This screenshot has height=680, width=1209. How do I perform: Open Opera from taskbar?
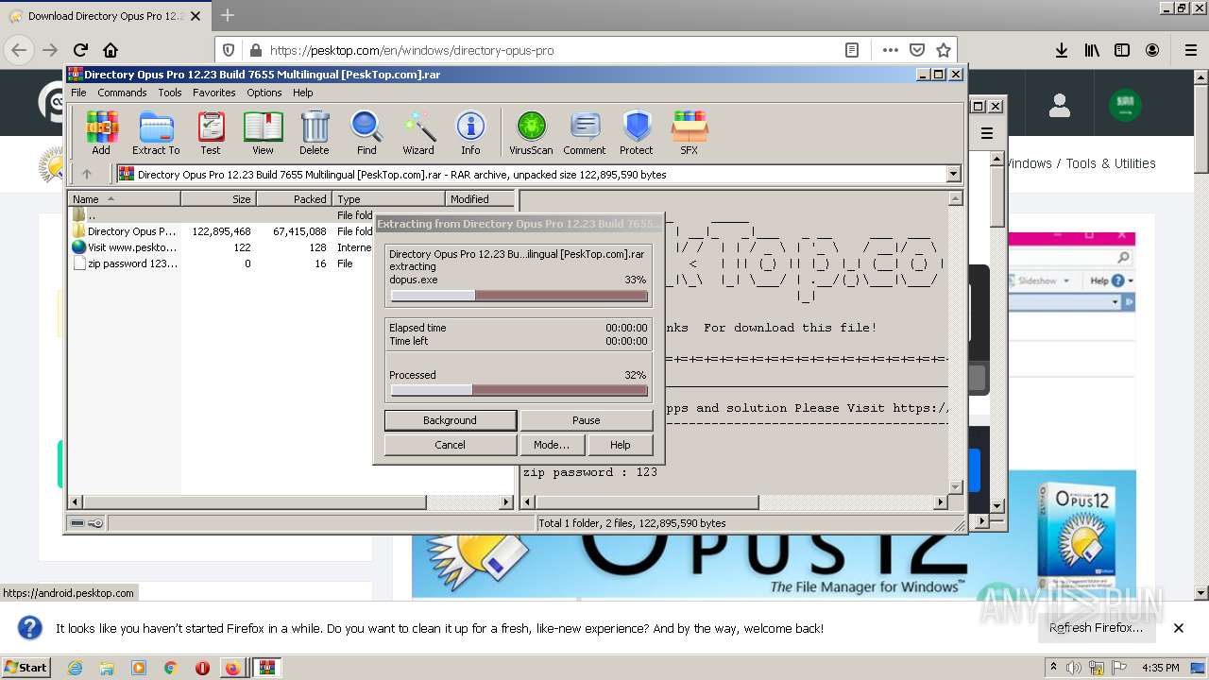(202, 668)
